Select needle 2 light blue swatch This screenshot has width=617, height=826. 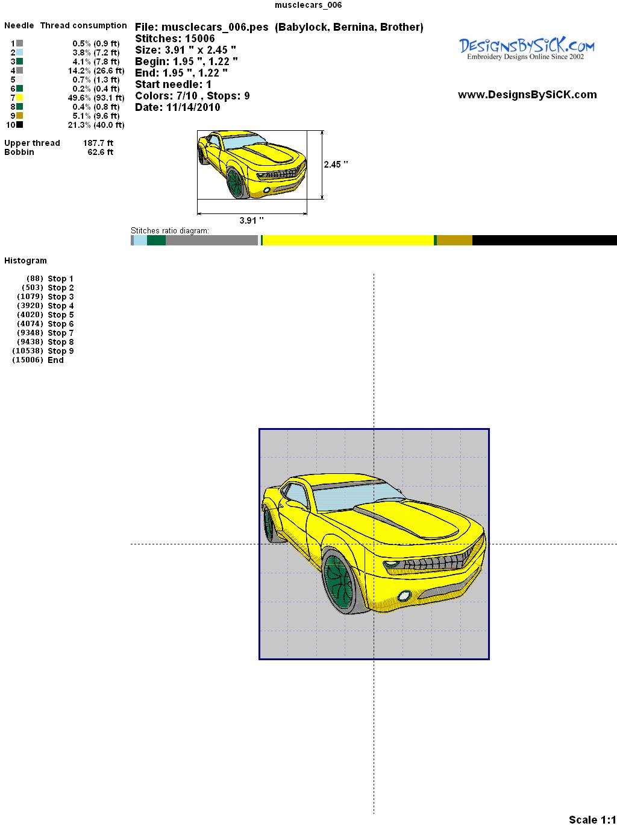click(20, 52)
